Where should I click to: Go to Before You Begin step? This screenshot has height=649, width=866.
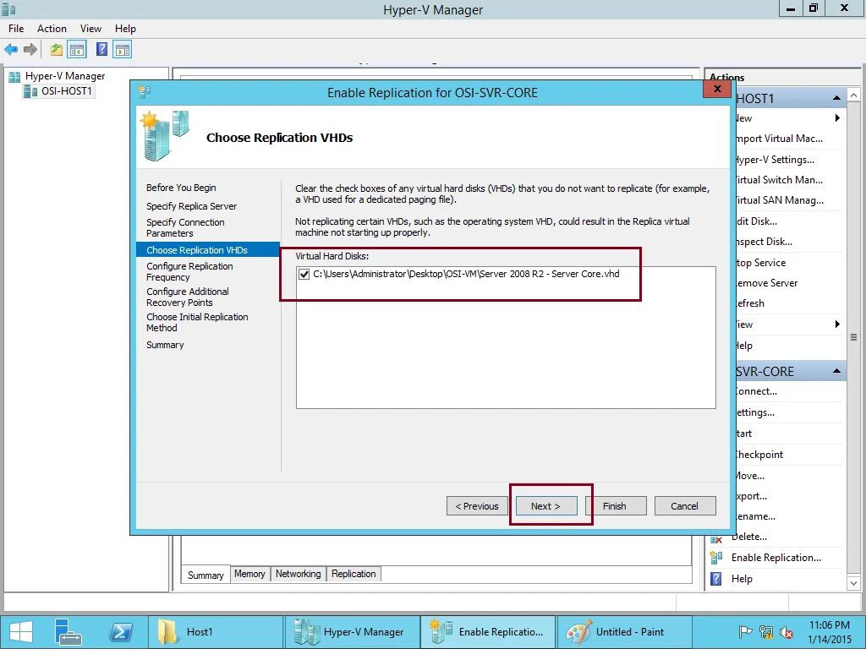click(181, 188)
